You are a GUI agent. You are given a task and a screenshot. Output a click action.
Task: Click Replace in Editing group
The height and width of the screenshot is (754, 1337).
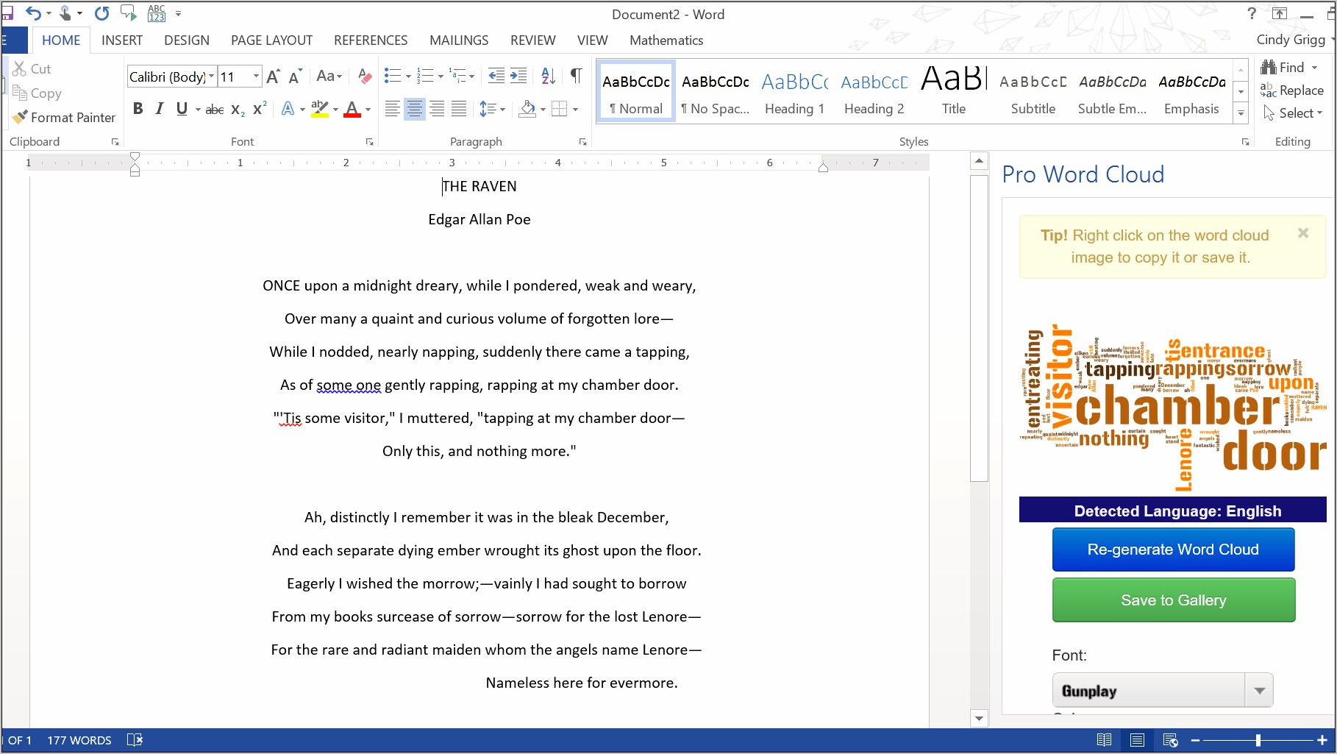click(x=1292, y=90)
